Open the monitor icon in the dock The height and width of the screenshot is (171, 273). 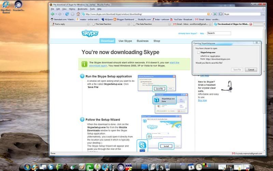click(x=144, y=167)
